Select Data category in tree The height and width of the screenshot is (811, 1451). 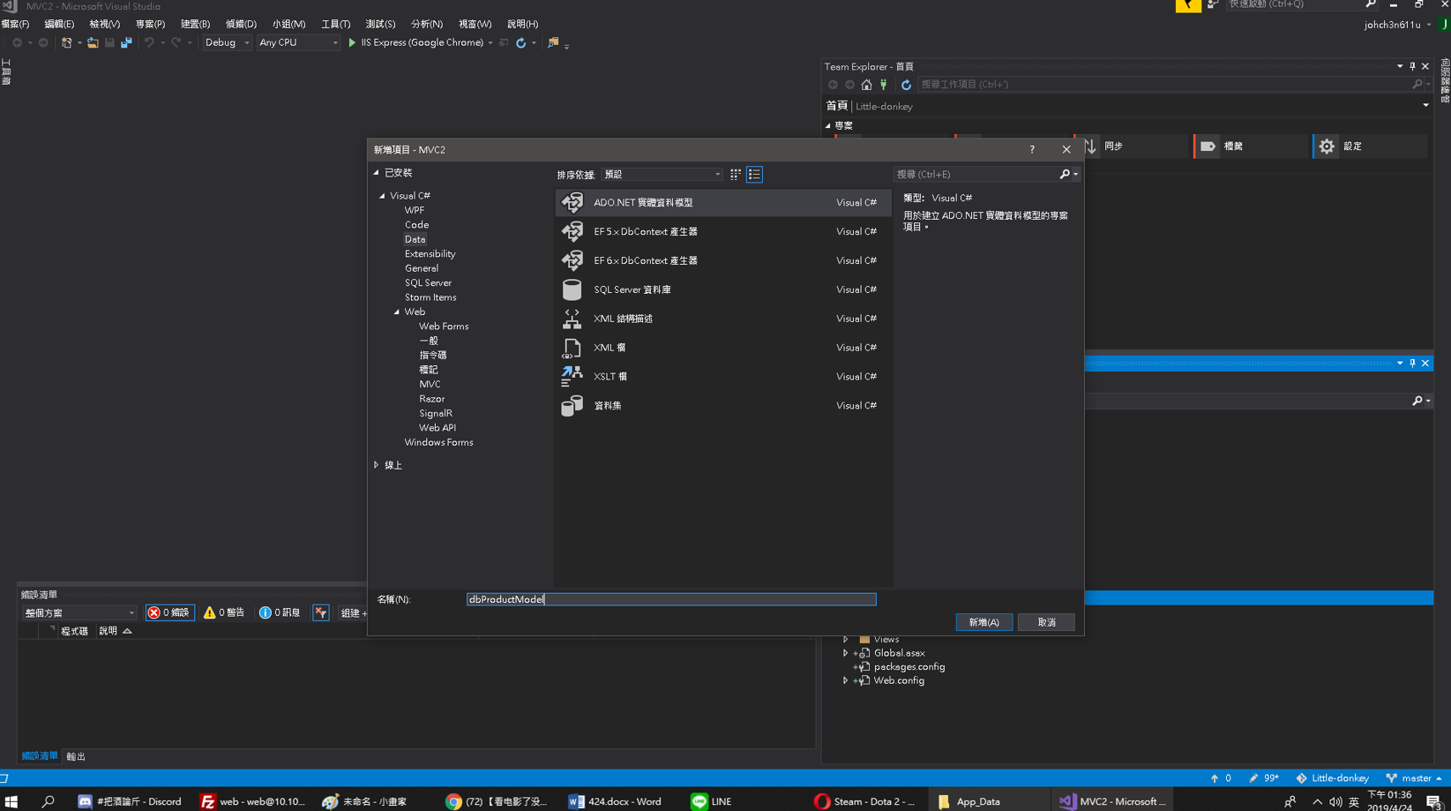pos(415,239)
